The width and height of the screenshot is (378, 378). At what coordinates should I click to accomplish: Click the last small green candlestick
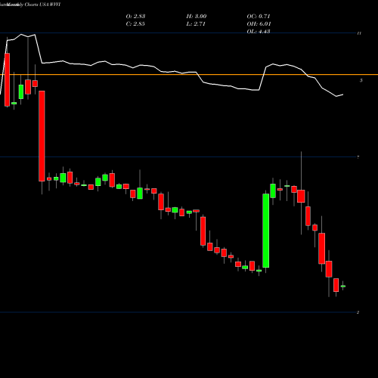(343, 287)
